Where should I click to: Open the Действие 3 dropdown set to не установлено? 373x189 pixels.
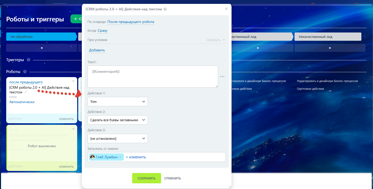coord(118,138)
